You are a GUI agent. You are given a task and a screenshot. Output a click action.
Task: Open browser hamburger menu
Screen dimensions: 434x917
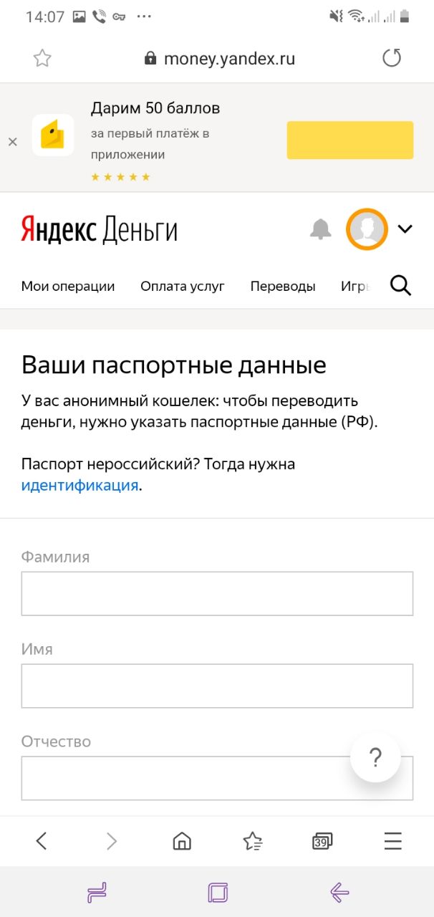click(x=392, y=841)
